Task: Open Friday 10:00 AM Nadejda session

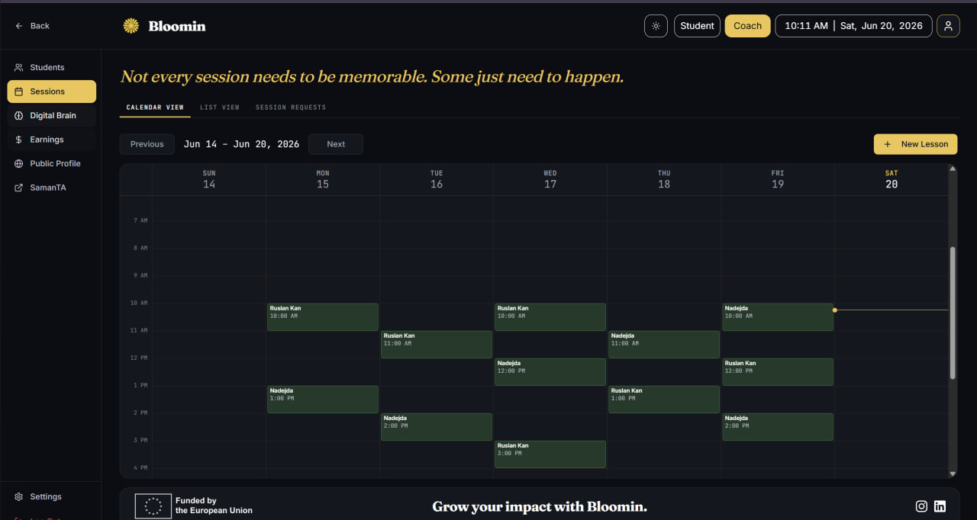Action: click(x=778, y=317)
